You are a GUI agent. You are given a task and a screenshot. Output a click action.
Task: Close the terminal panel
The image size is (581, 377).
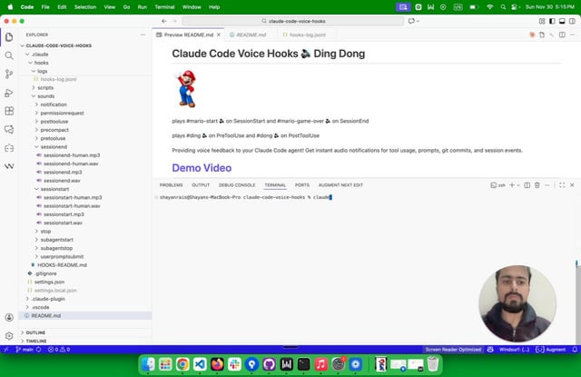coord(572,185)
